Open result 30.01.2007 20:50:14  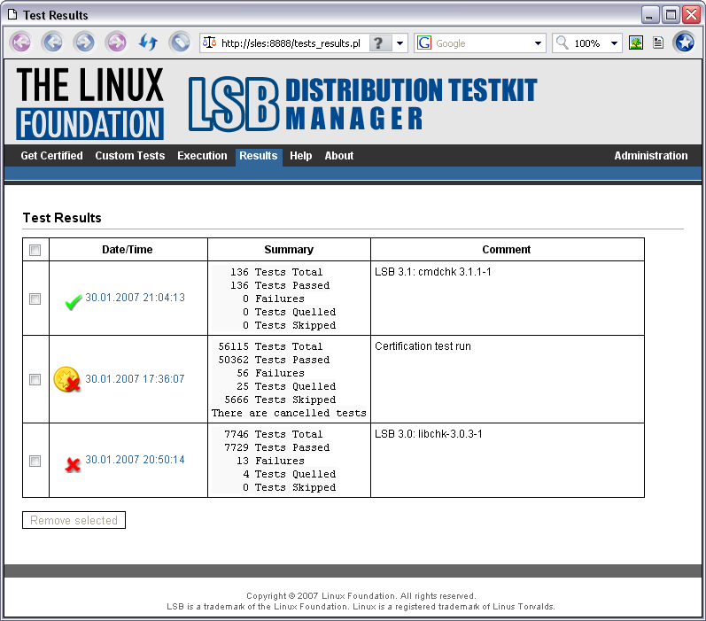135,460
